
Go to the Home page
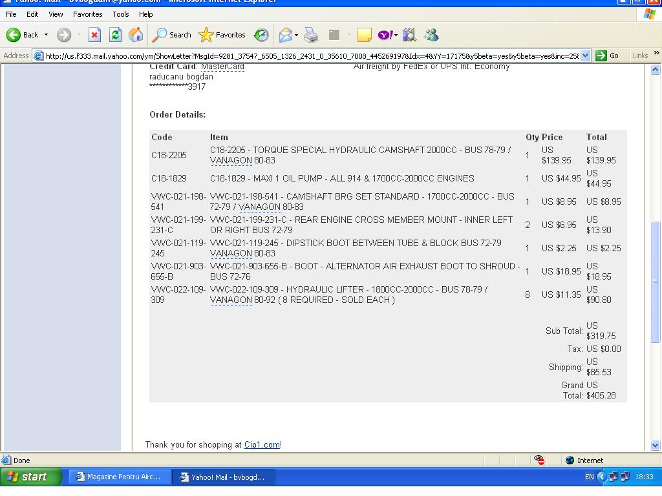pyautogui.click(x=136, y=35)
